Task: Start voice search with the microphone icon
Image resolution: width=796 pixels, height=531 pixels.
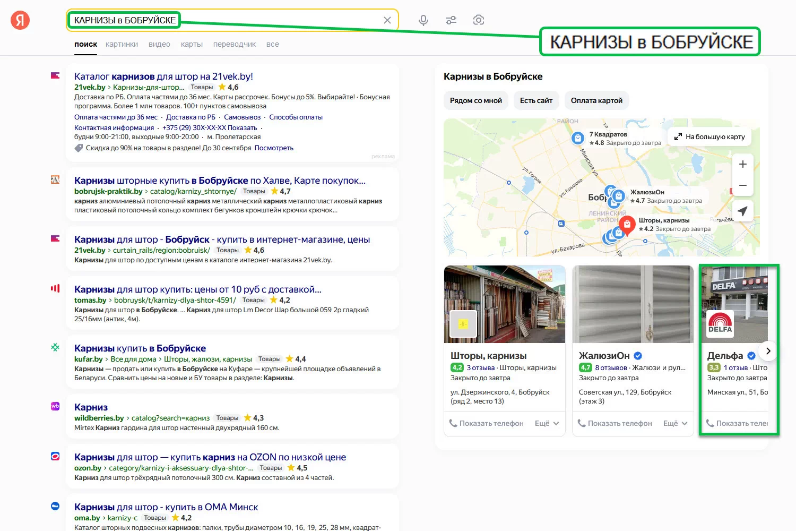Action: click(423, 20)
